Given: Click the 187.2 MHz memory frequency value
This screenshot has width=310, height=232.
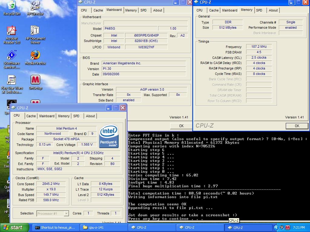Looking at the screenshot, I should [x=259, y=47].
